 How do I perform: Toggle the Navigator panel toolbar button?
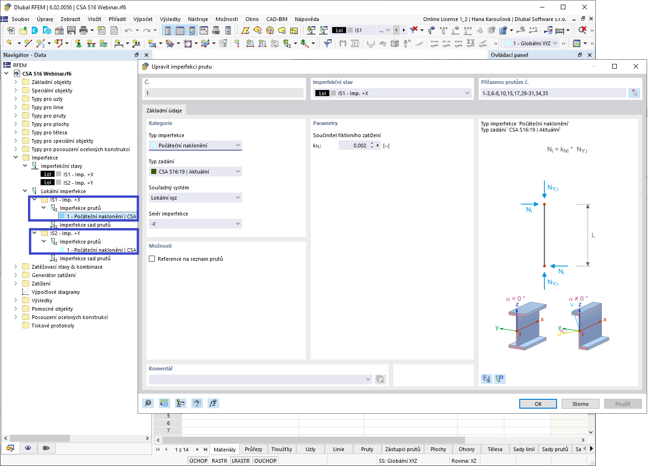click(x=168, y=30)
